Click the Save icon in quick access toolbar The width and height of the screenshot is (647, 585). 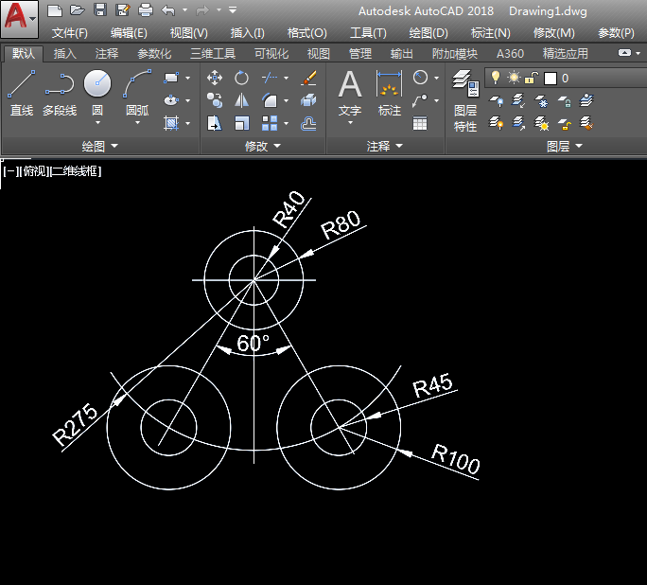tap(97, 10)
